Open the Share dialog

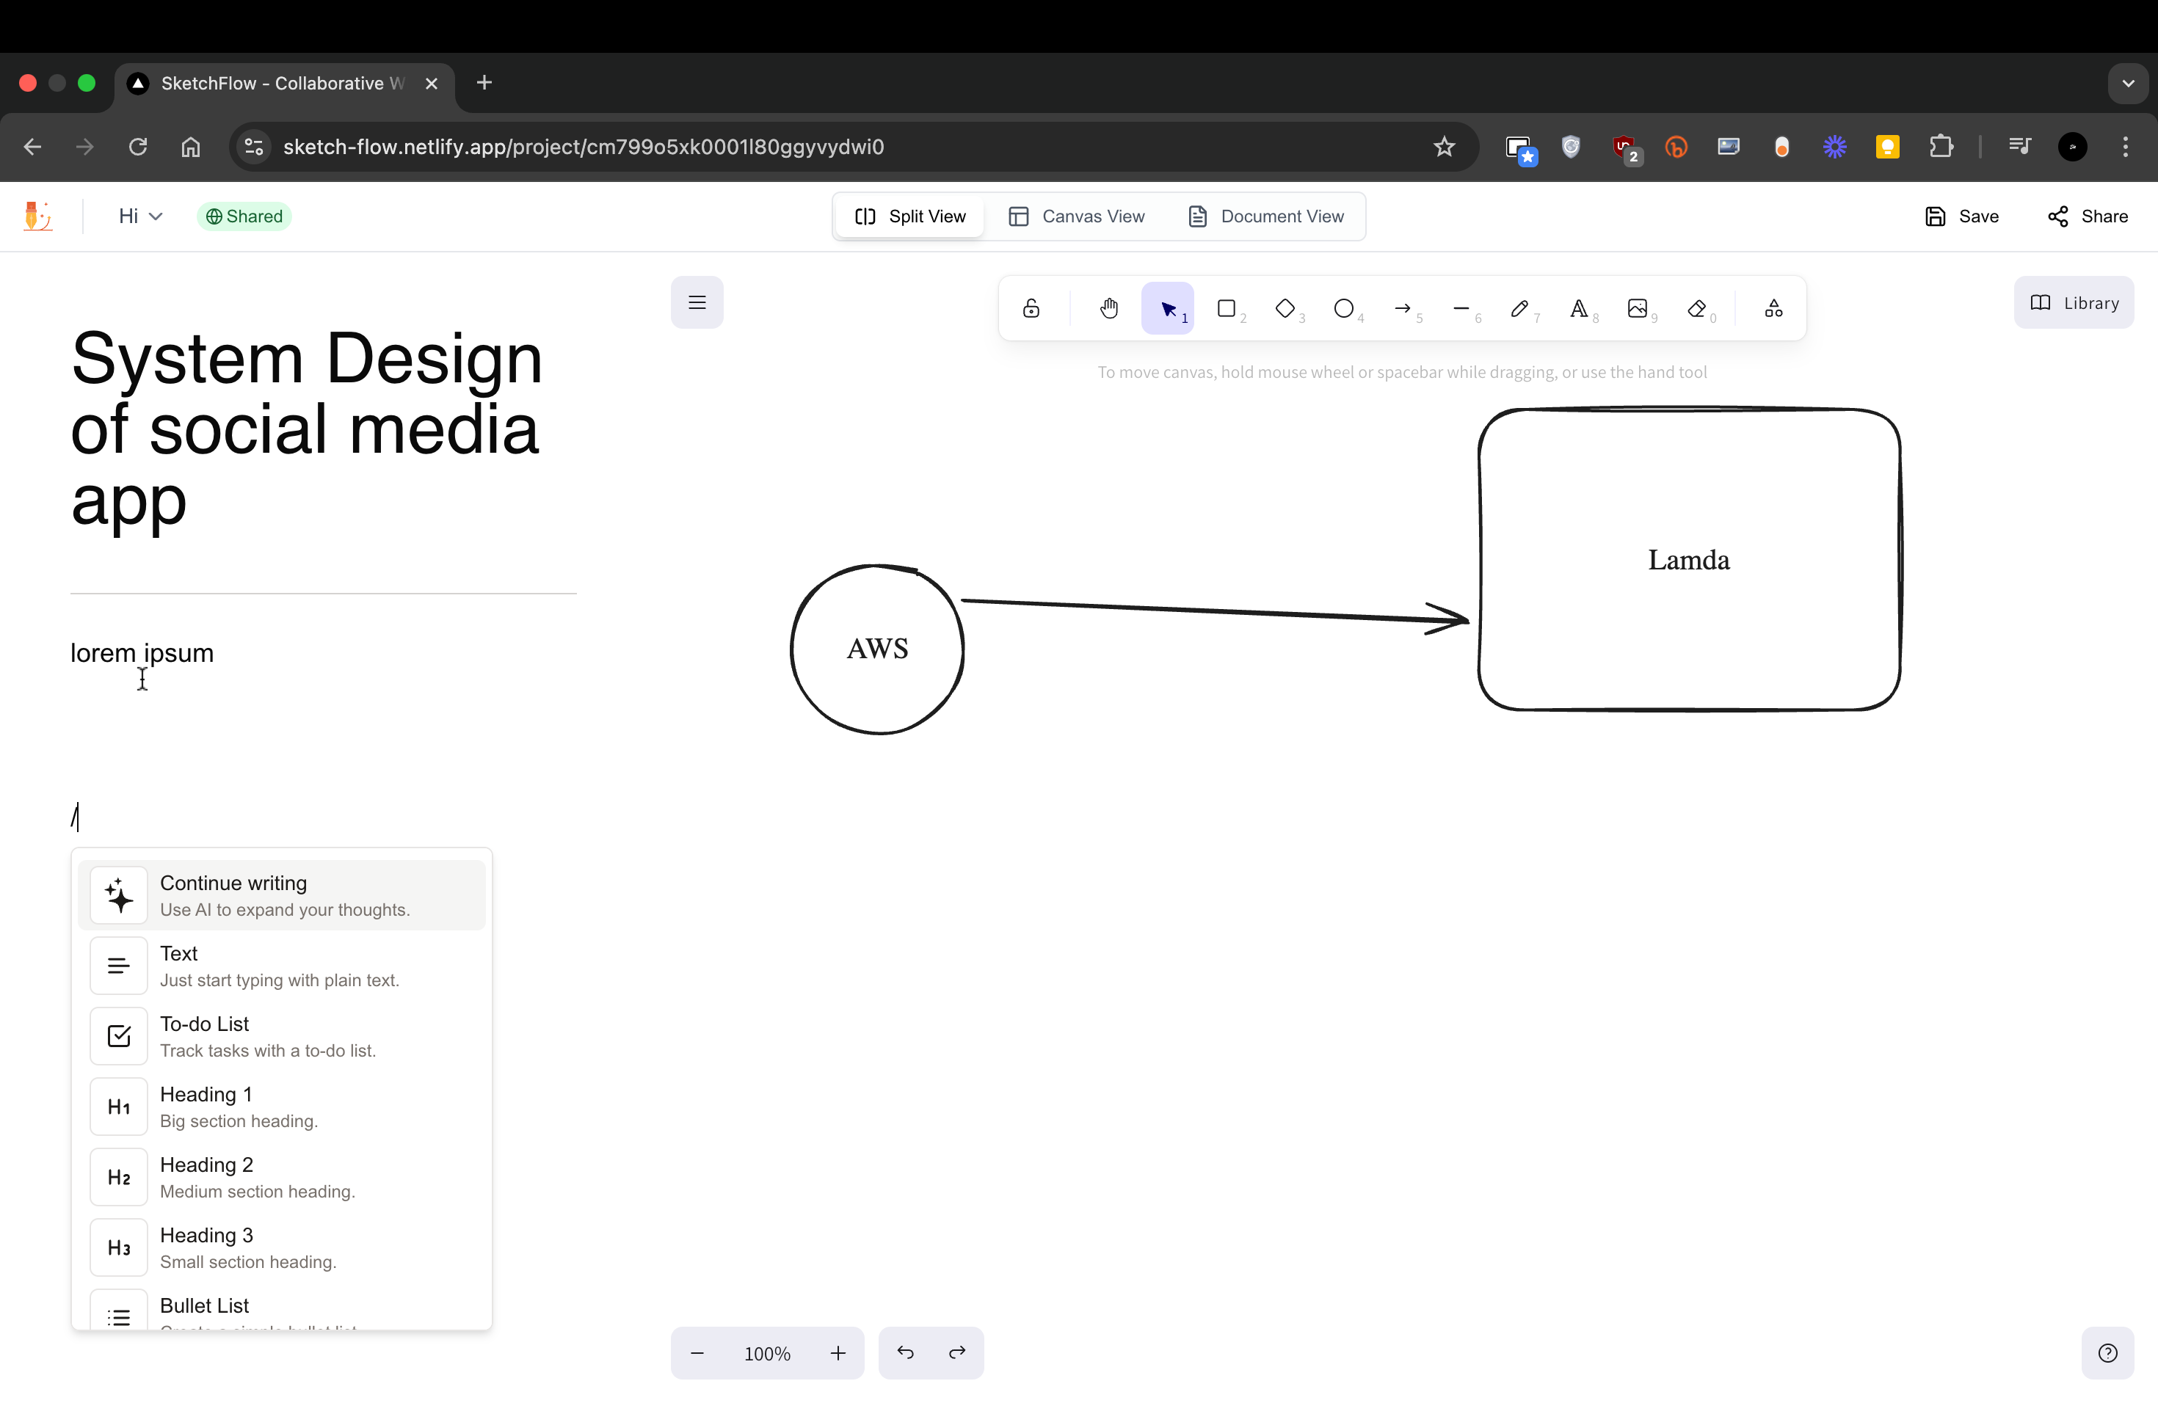pos(2088,216)
